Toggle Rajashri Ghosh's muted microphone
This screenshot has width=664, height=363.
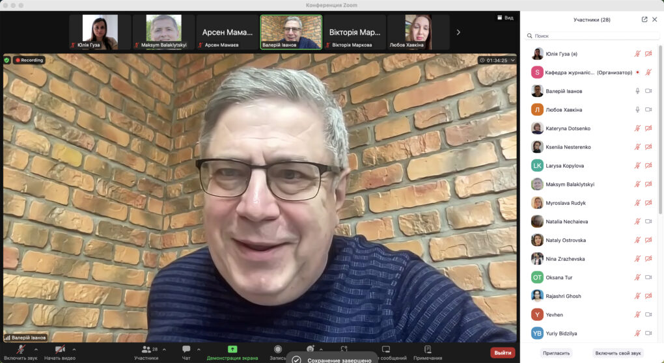point(637,296)
